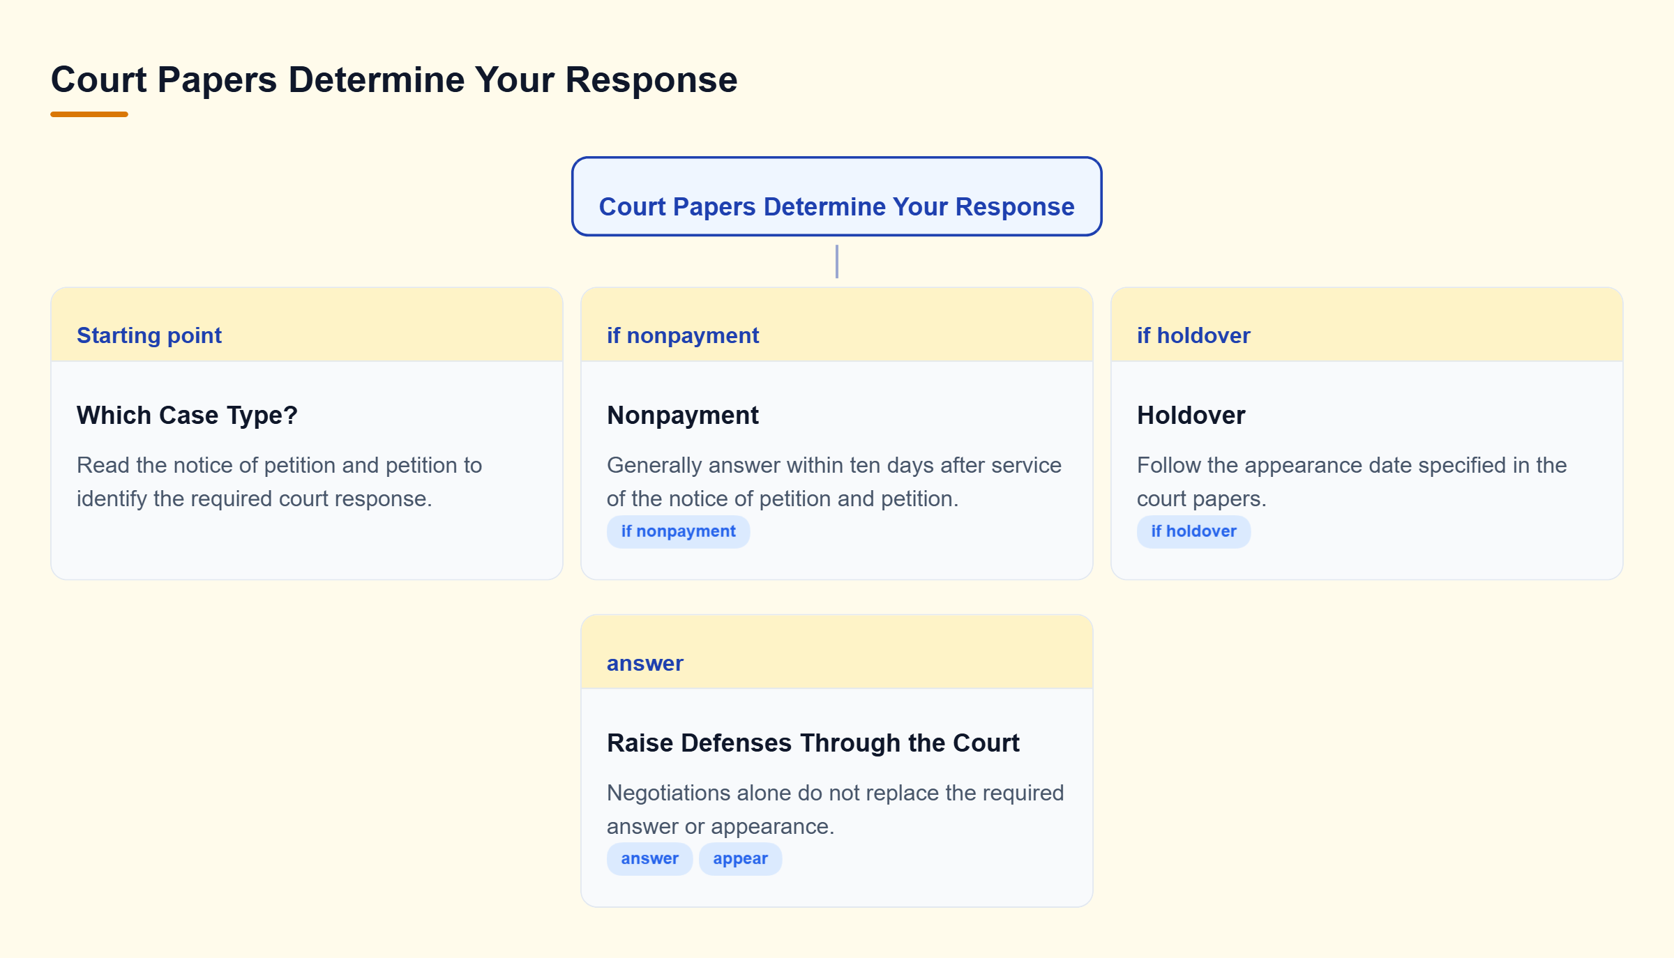The image size is (1674, 958).
Task: Select 'Raise Defenses Through the Court' title
Action: point(813,743)
